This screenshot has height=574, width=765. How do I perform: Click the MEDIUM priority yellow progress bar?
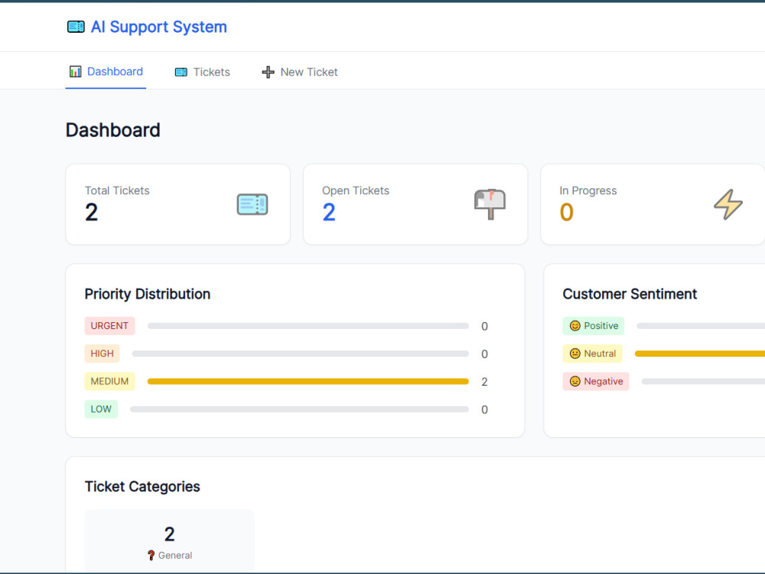click(308, 382)
